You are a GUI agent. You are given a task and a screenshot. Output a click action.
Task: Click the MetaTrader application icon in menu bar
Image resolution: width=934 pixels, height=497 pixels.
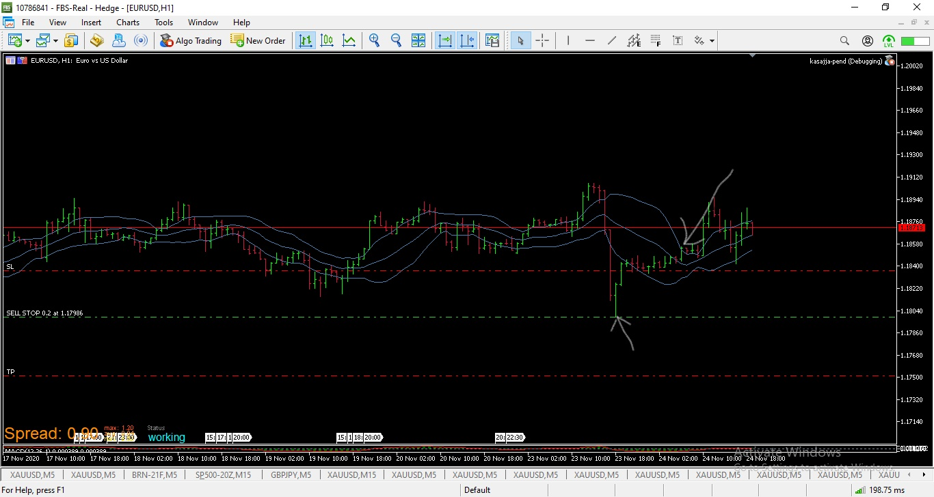point(8,23)
